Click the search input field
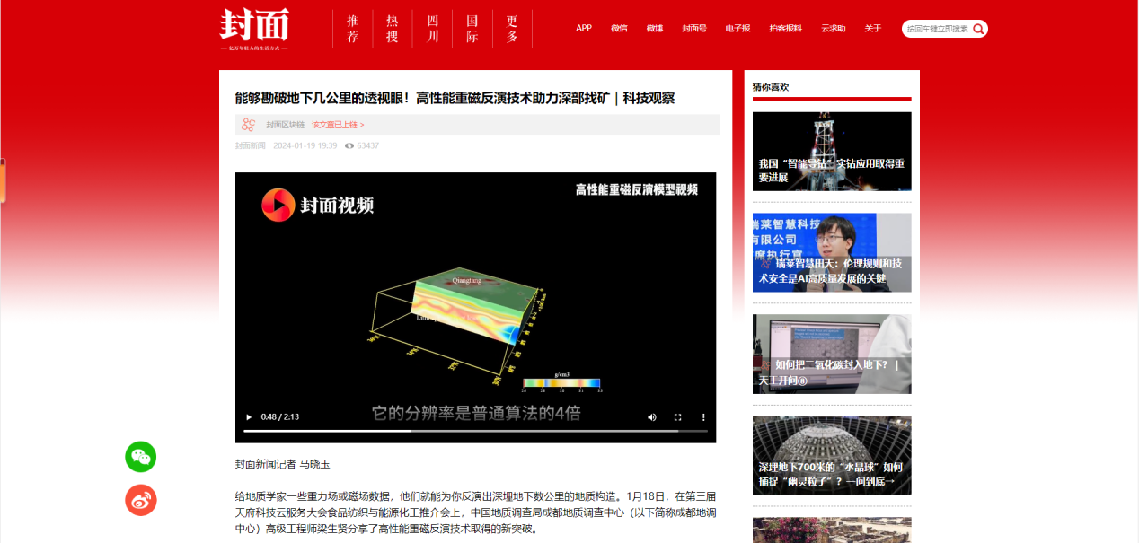The height and width of the screenshot is (543, 1139). coord(936,29)
